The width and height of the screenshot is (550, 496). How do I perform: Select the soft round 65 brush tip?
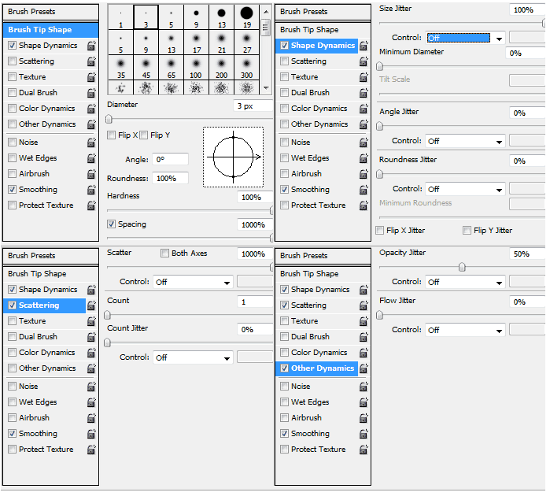click(x=172, y=68)
